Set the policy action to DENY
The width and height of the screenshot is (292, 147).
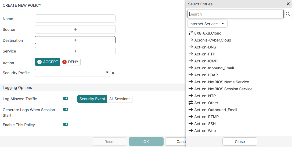tap(70, 62)
